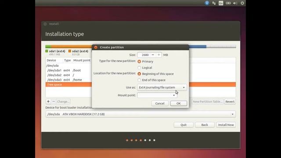The image size is (281, 158).
Task: Open the sound volume indicator
Action: pyautogui.click(x=235, y=3)
